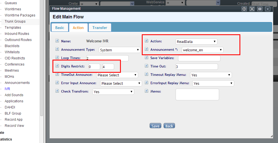Click help icon beside Name label
This screenshot has height=143, width=278.
coord(57,41)
